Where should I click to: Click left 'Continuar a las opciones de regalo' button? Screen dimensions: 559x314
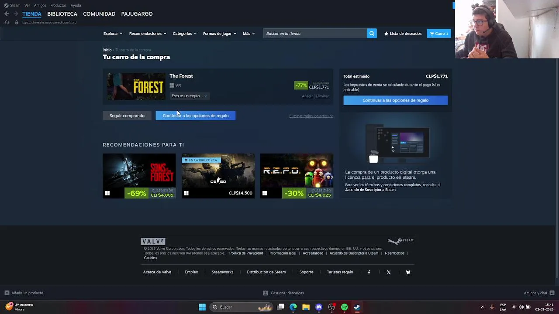pyautogui.click(x=196, y=116)
